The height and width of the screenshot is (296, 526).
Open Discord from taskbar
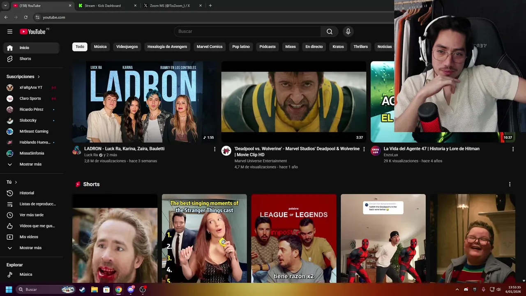[x=131, y=289]
